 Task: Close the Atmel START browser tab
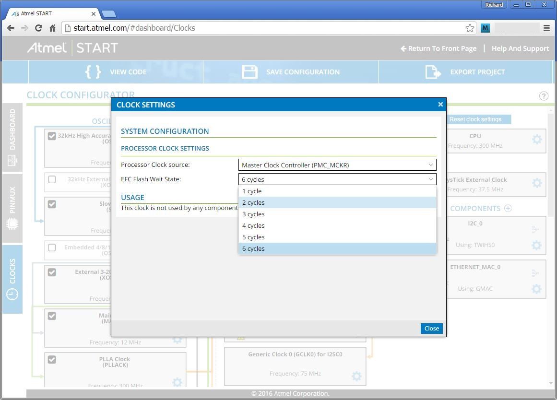94,14
